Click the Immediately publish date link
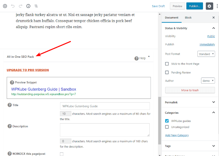Viewport: 219px width, 156px height. (207, 44)
